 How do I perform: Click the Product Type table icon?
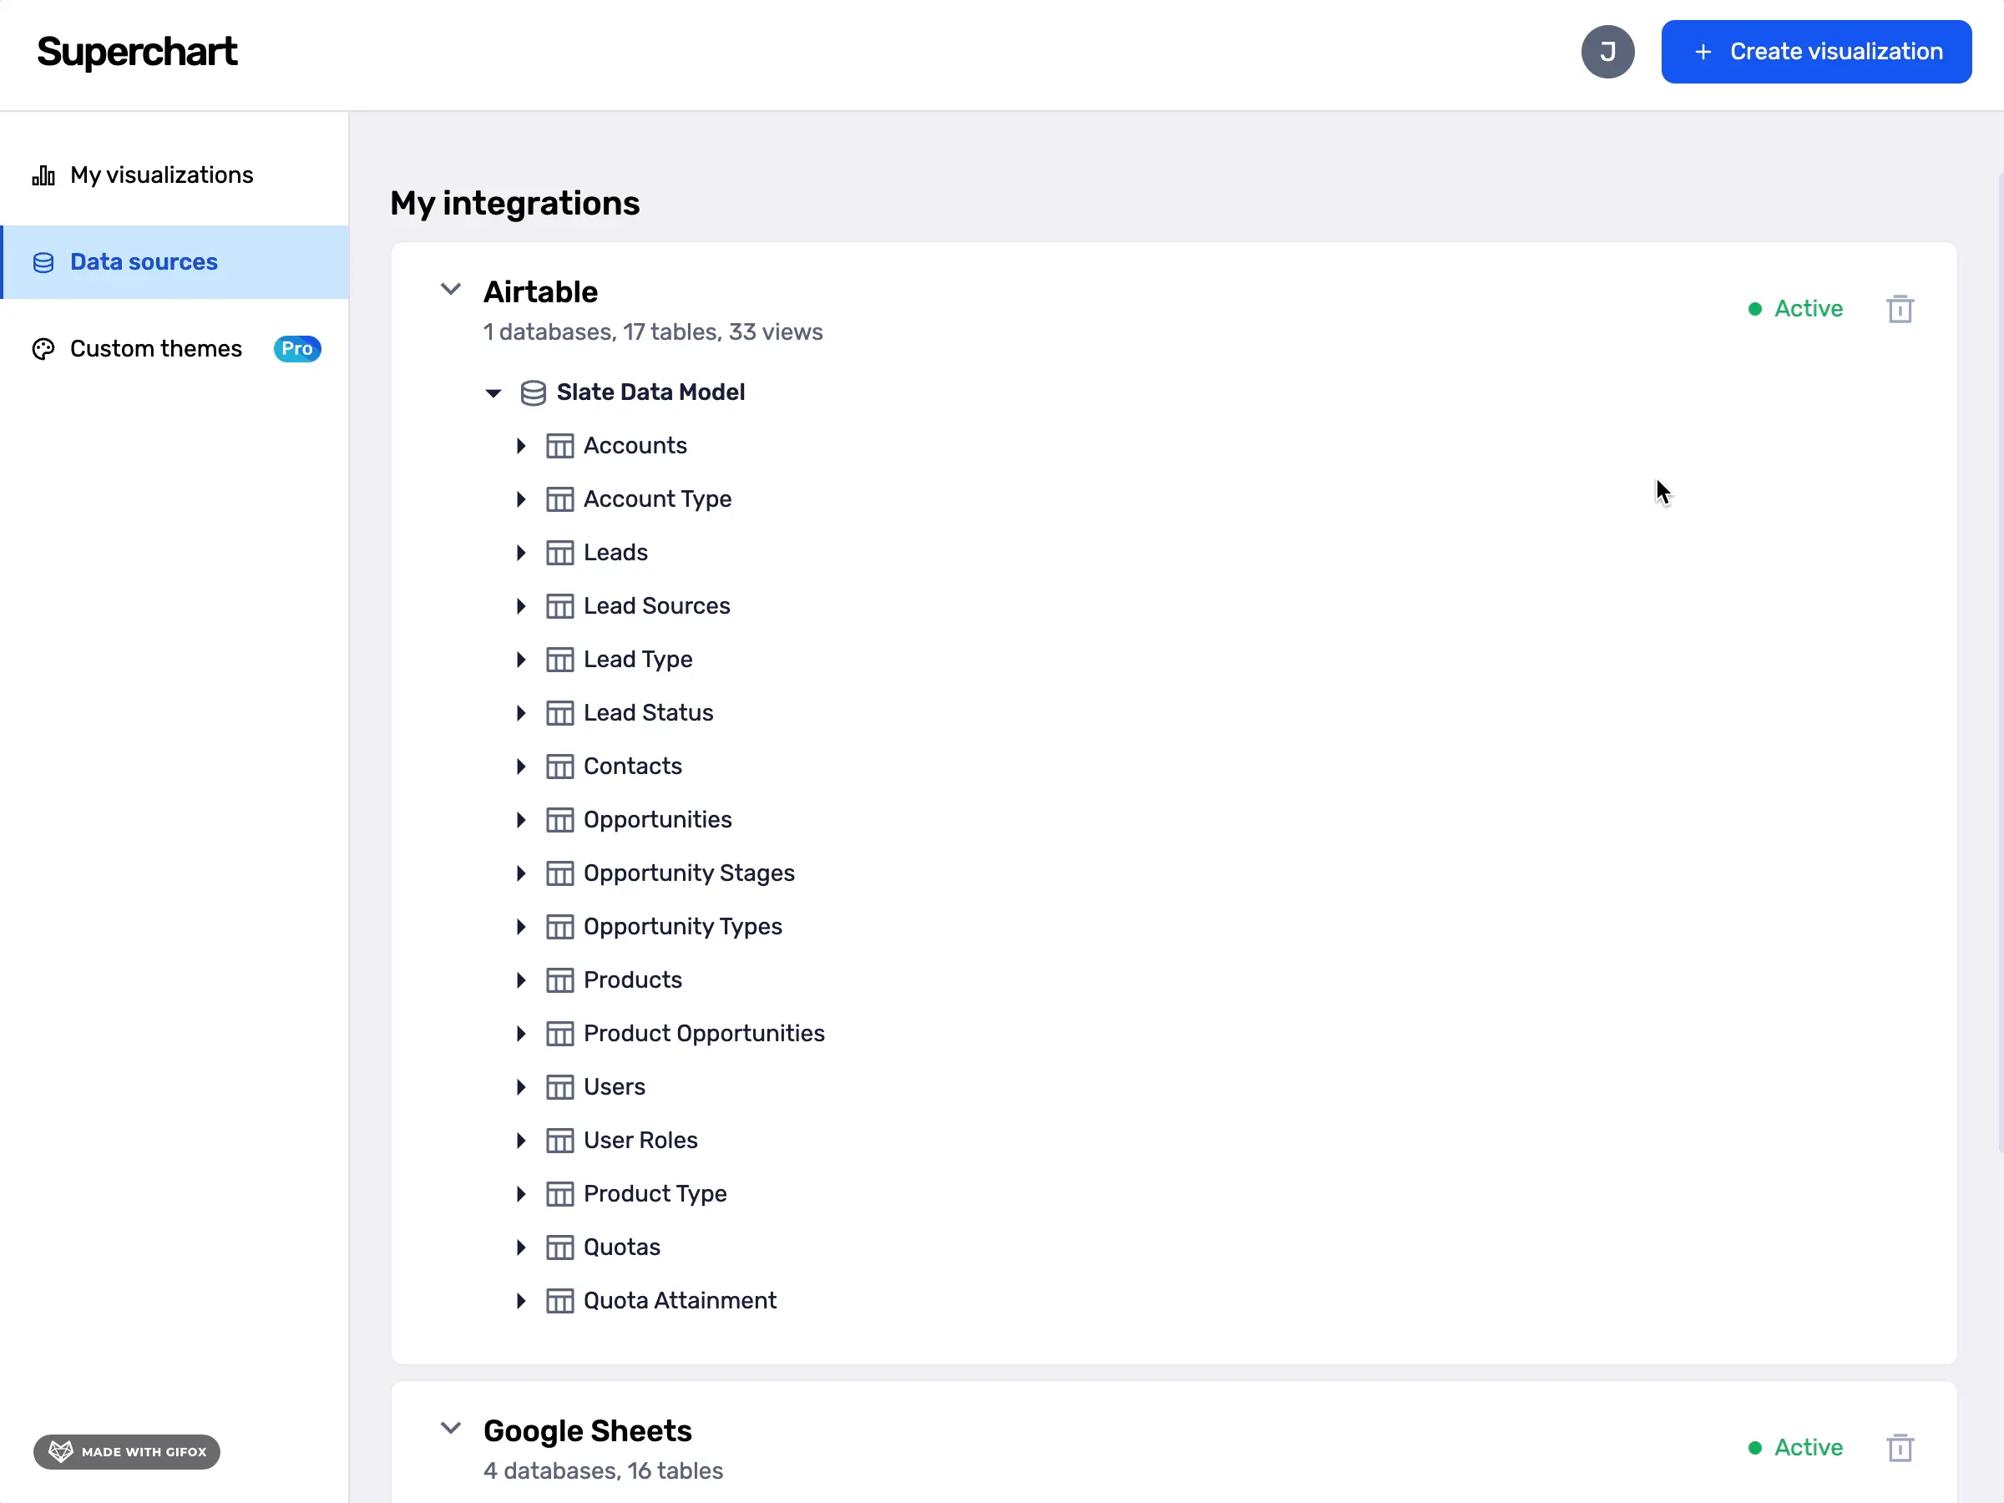(560, 1194)
